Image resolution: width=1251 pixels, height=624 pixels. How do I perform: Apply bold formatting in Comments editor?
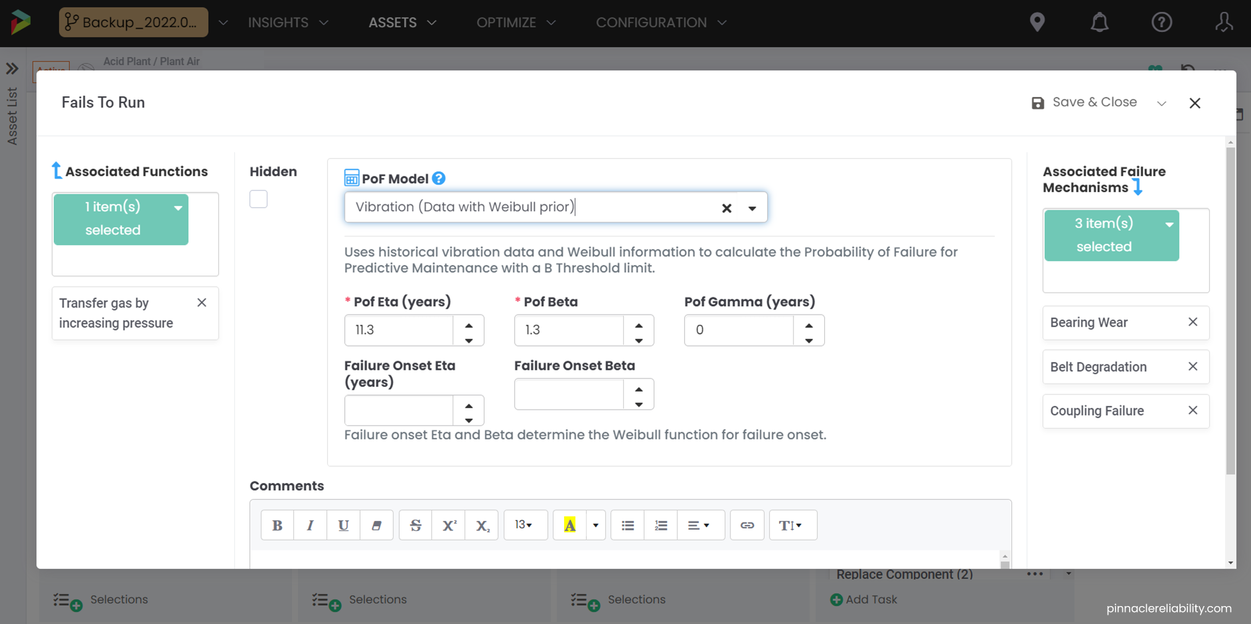point(277,524)
